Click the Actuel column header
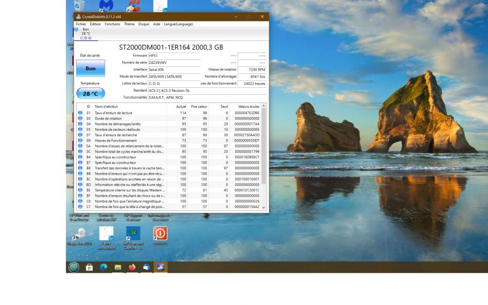488x305 pixels. click(177, 106)
